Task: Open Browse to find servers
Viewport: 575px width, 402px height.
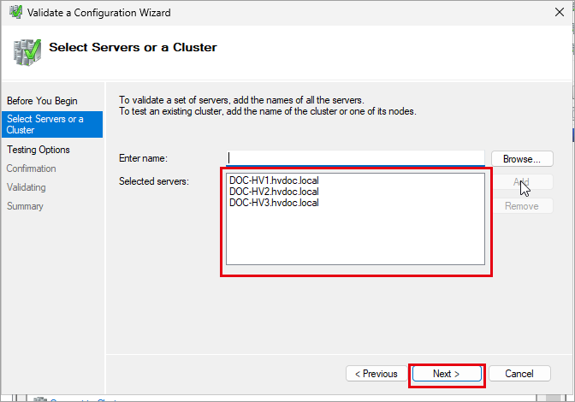Action: pyautogui.click(x=522, y=159)
